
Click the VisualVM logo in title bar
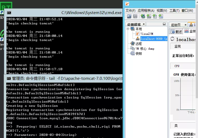coord(127,4)
